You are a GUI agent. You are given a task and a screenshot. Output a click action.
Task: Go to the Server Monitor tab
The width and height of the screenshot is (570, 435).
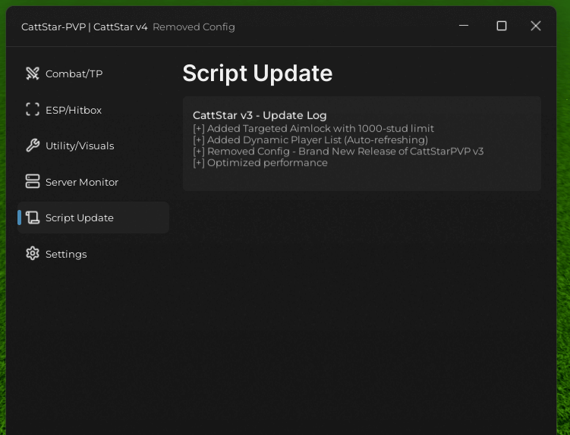(x=93, y=182)
